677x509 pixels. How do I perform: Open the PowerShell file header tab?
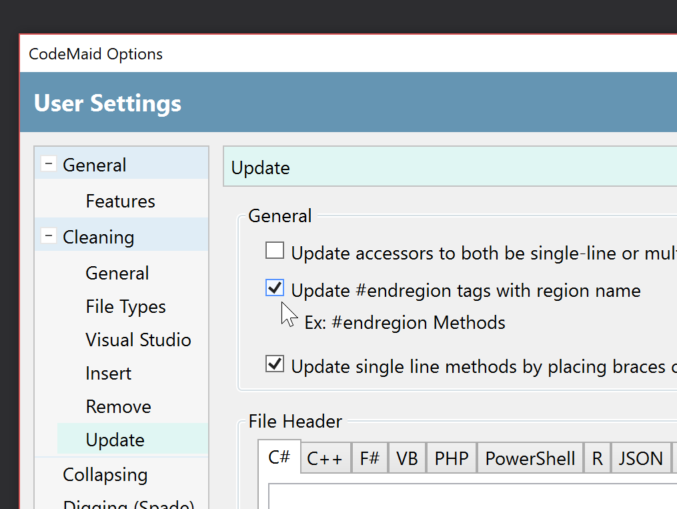click(x=530, y=458)
